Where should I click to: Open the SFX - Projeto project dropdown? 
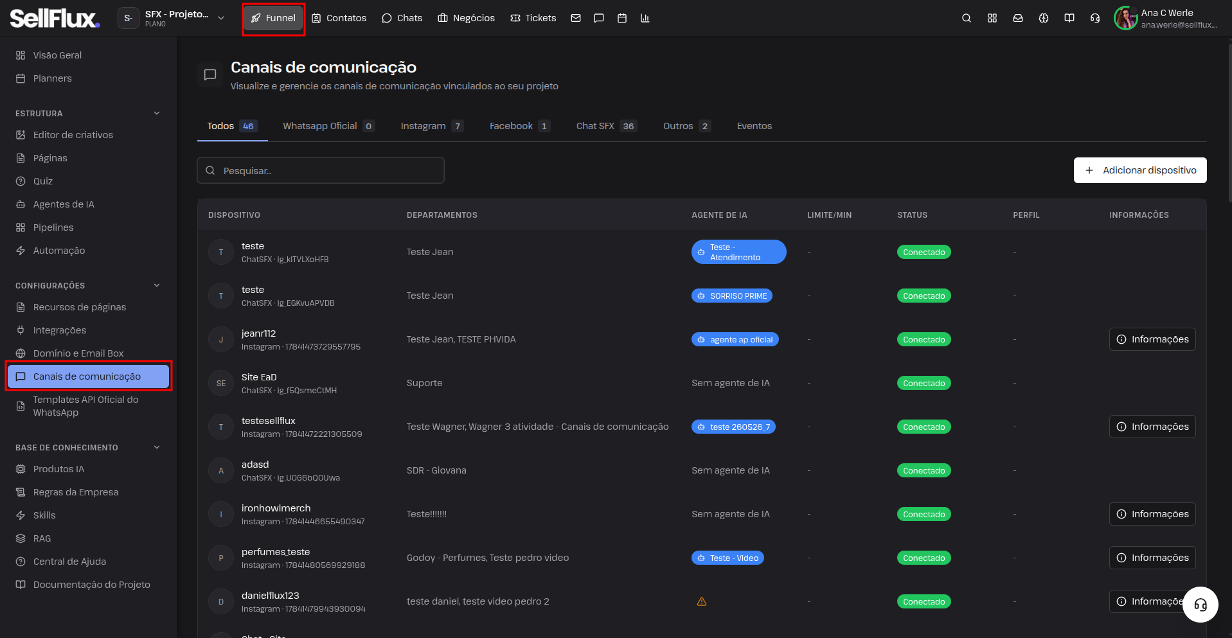(174, 18)
